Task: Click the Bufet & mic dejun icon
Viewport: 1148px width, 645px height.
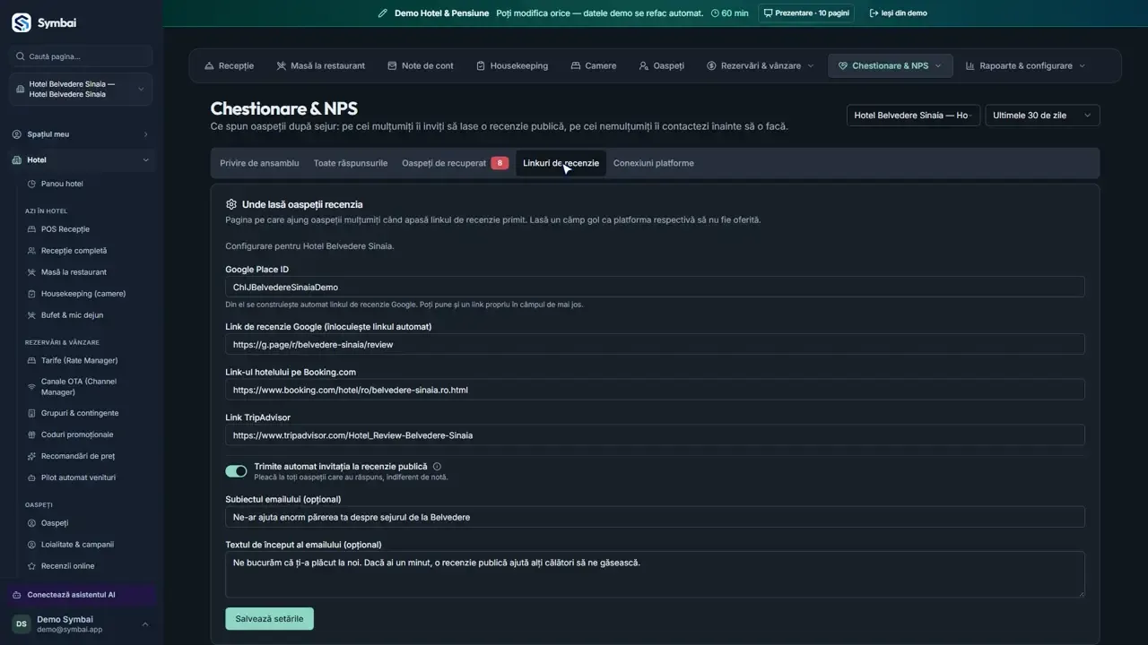Action: click(x=32, y=315)
